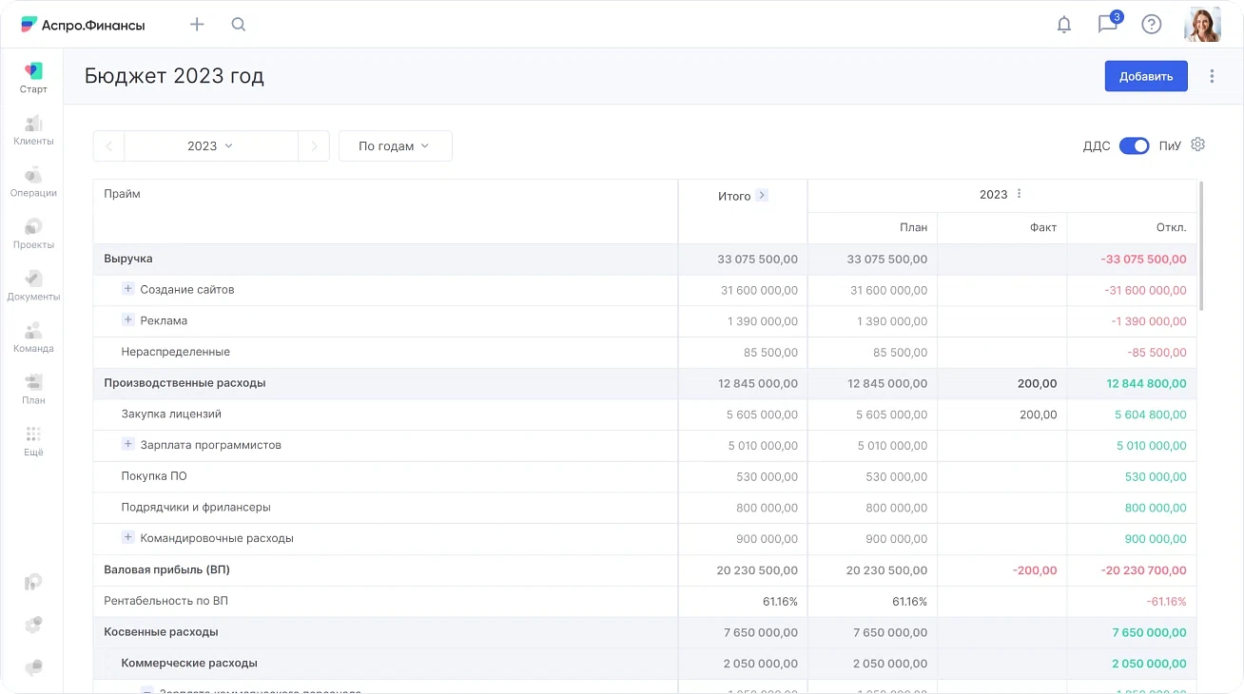Open chat messages icon with badge
The height and width of the screenshot is (694, 1244).
(1108, 25)
